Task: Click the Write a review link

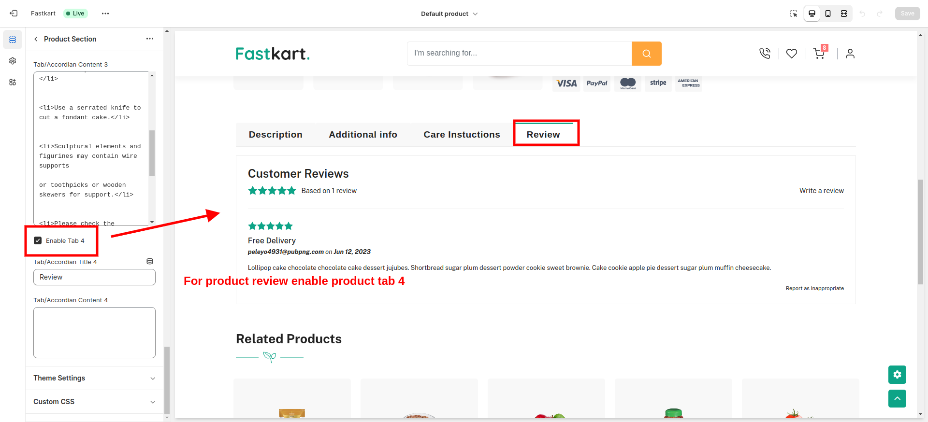Action: [821, 190]
